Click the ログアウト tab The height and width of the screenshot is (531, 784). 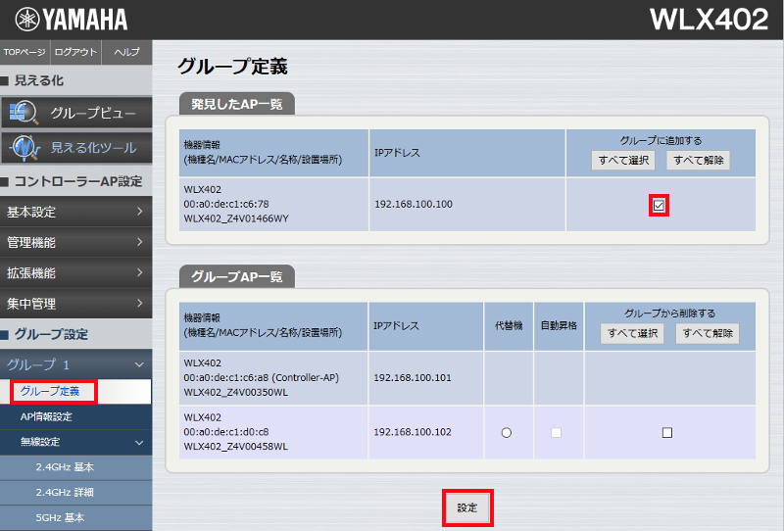coord(75,52)
